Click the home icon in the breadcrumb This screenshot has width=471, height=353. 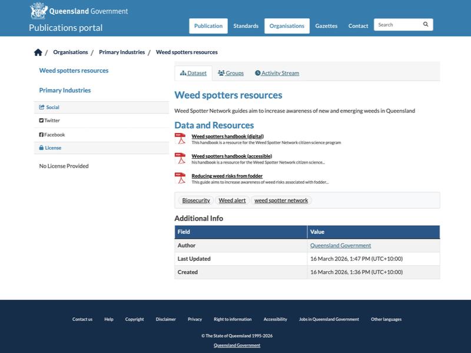(x=38, y=52)
